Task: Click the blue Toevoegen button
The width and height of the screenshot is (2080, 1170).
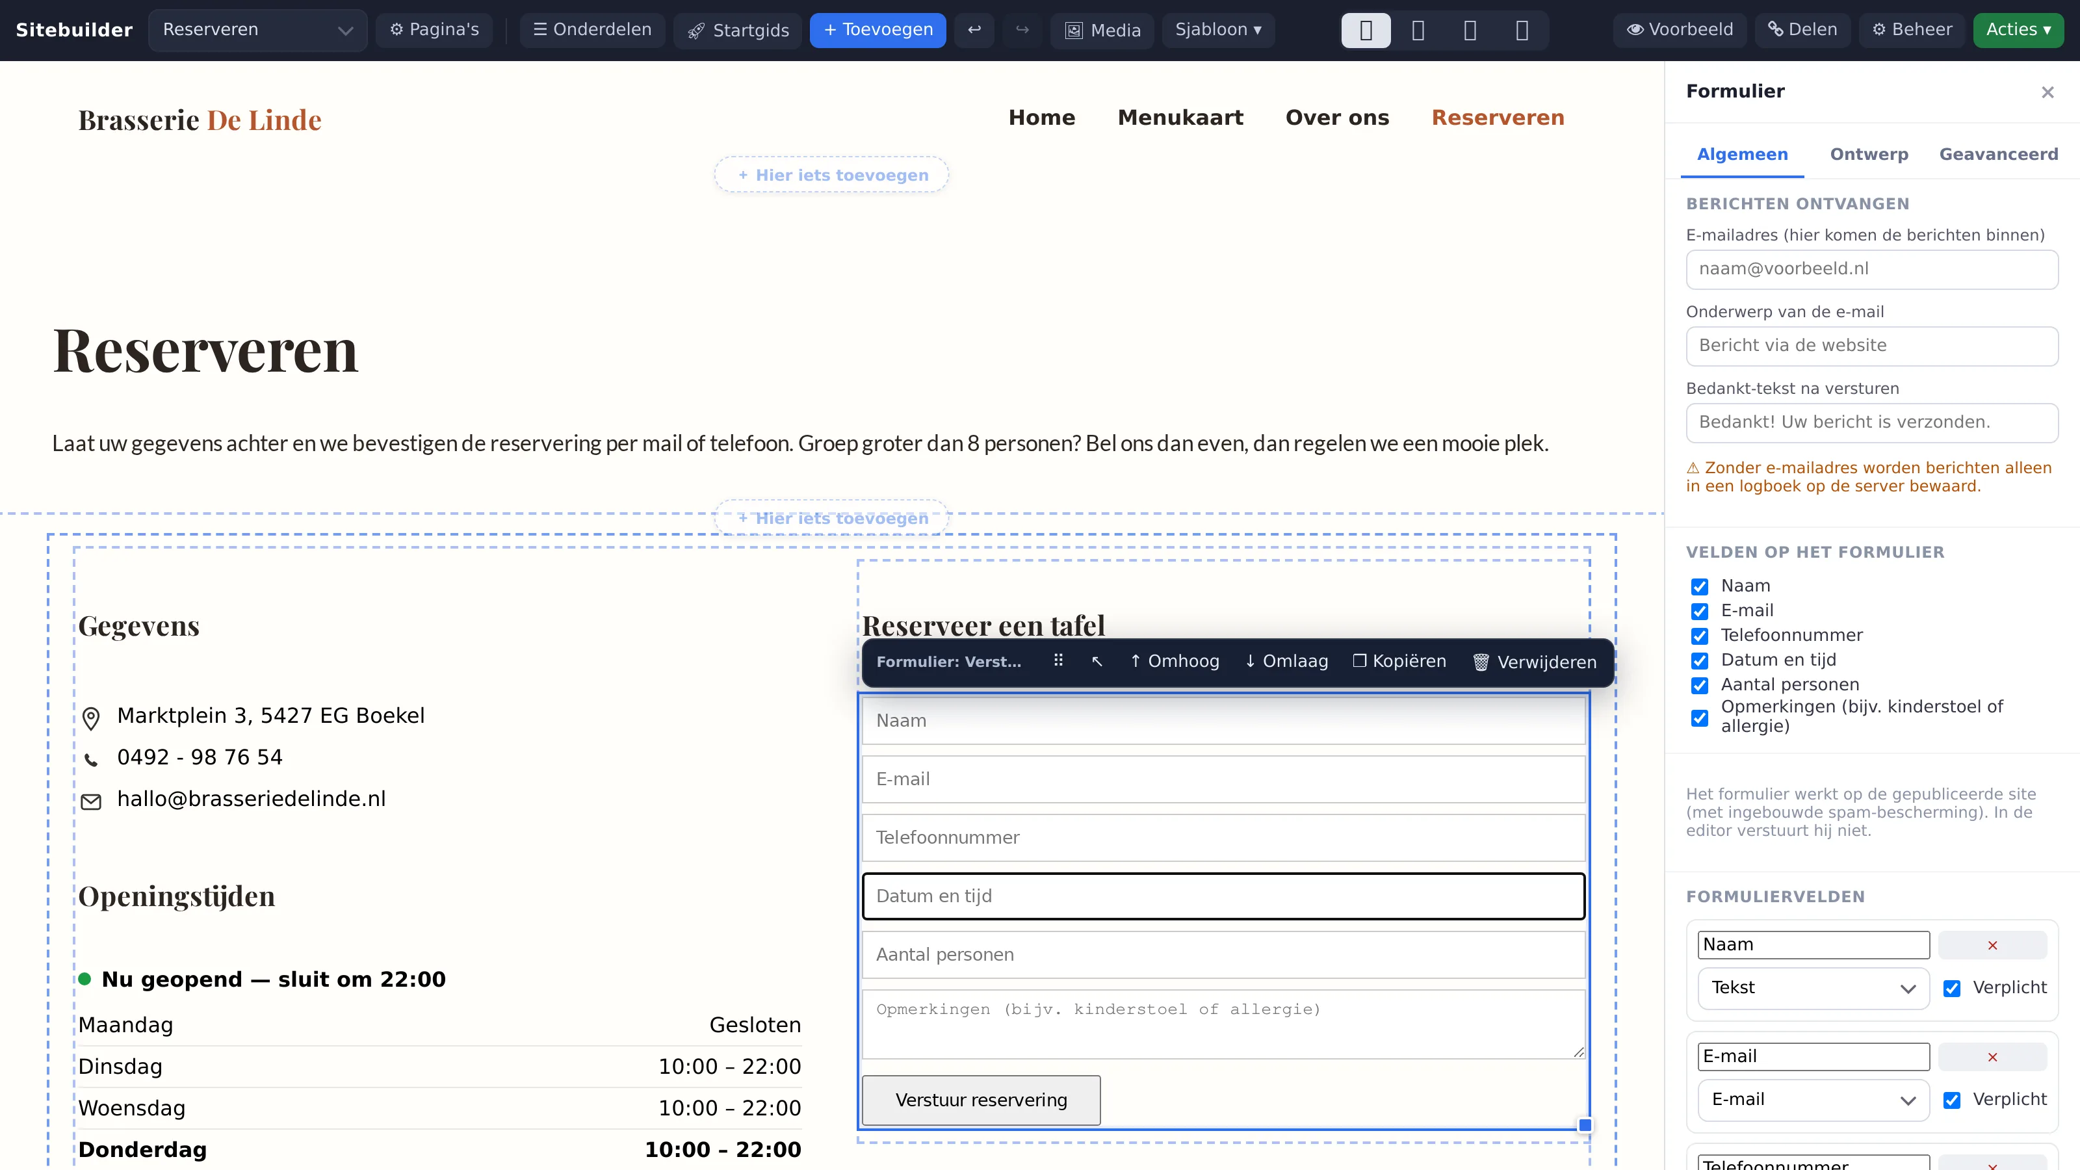Action: [877, 30]
